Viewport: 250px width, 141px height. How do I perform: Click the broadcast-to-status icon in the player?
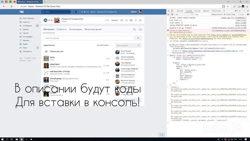point(131,20)
